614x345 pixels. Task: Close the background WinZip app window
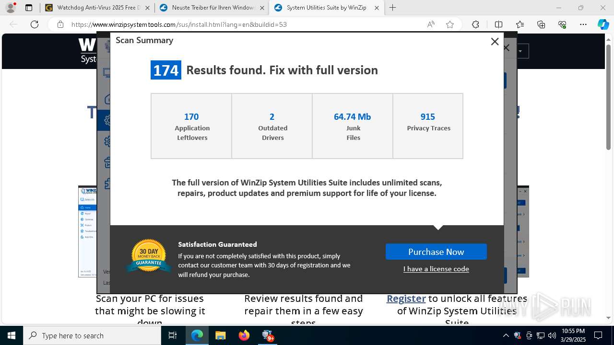[x=507, y=48]
